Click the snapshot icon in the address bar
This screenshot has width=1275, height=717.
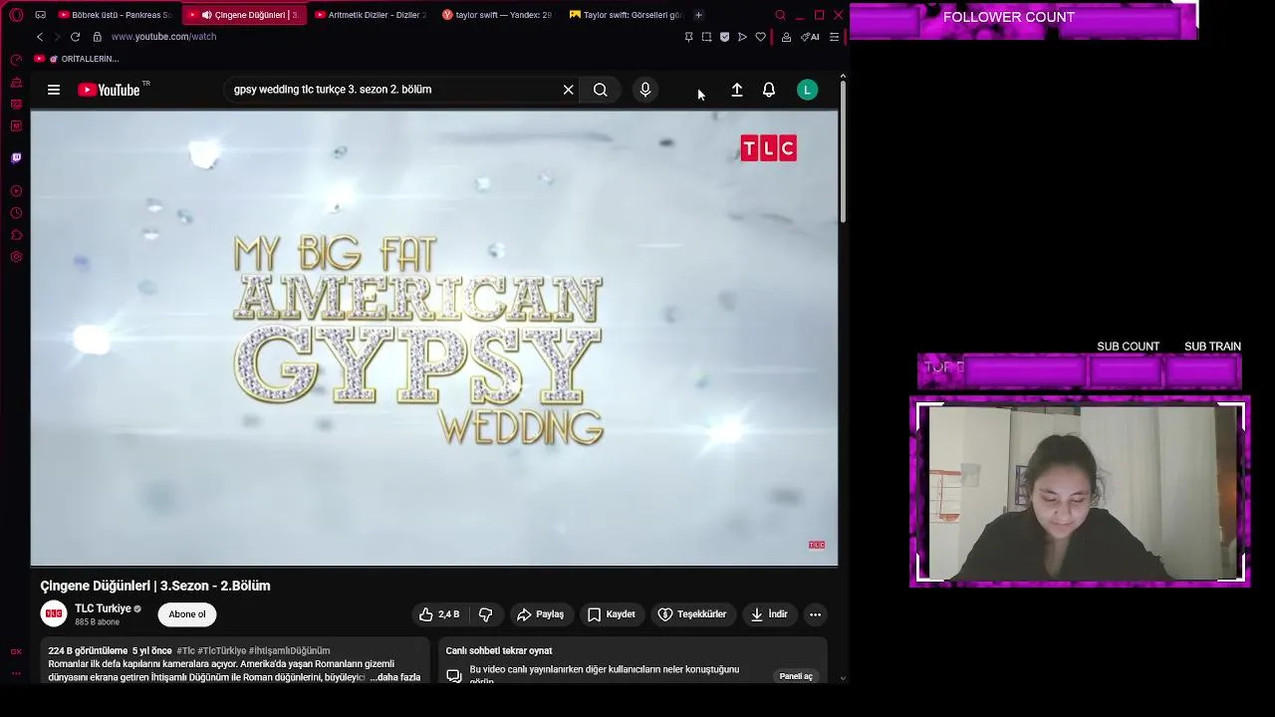click(x=706, y=37)
